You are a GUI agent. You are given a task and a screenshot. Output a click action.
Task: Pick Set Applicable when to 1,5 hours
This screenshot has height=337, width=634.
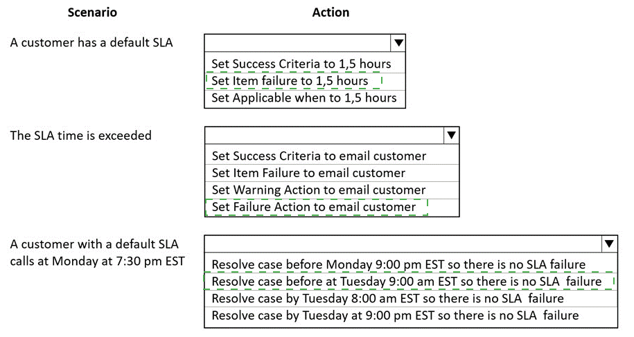[304, 98]
